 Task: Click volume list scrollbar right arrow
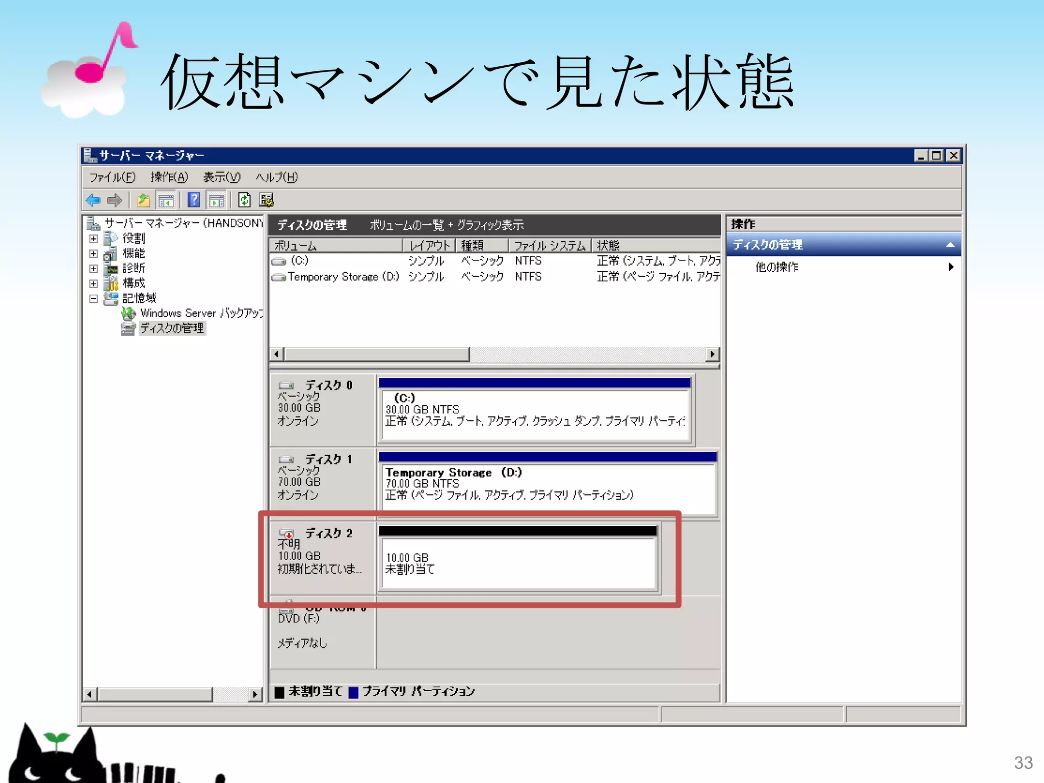[x=713, y=354]
